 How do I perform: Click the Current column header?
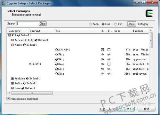click(x=35, y=31)
